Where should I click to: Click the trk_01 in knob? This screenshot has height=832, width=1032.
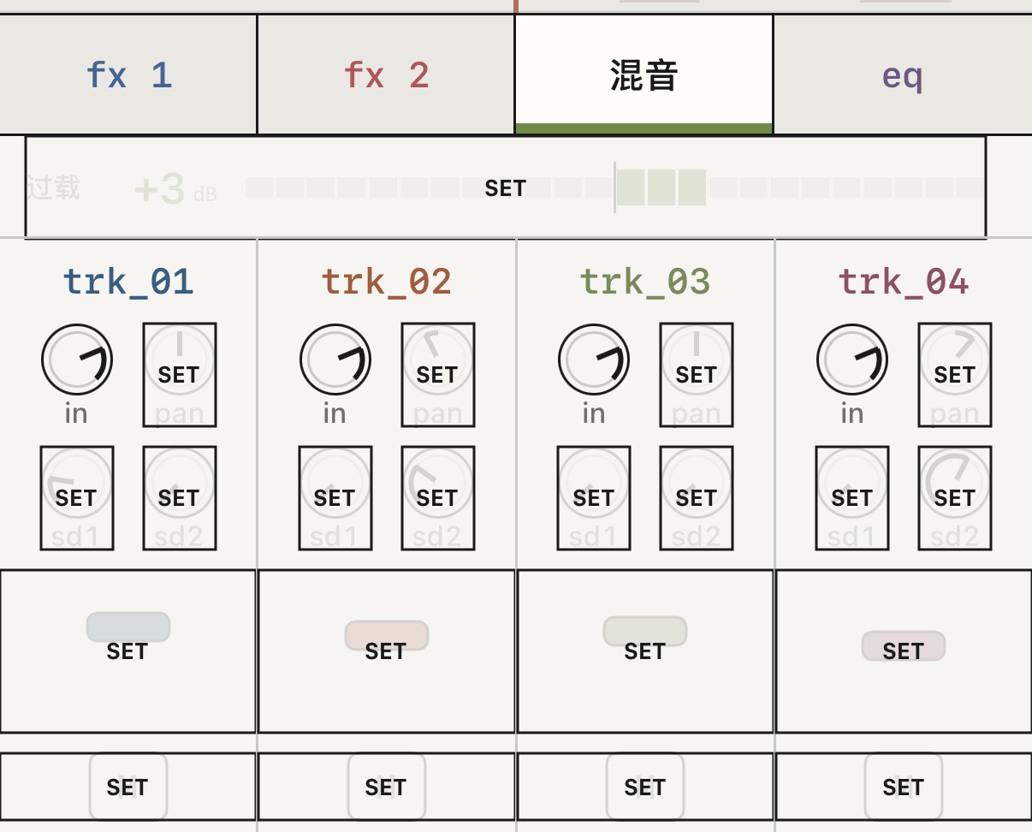pos(77,360)
